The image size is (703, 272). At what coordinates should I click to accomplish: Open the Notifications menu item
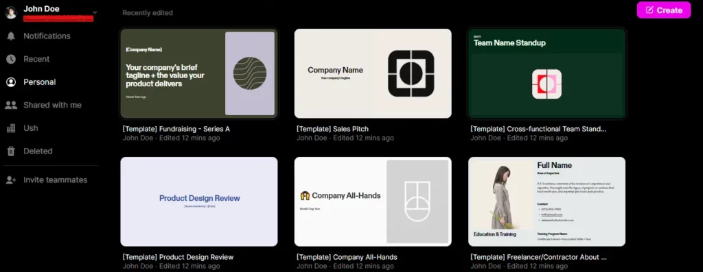tap(47, 36)
